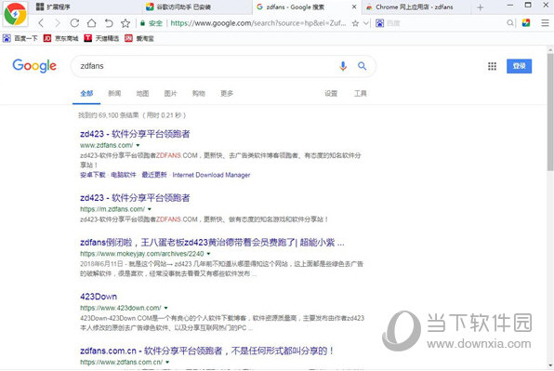Expand dropdown arrow next to www.423down.com/
This screenshot has height=371, width=554.
click(x=165, y=308)
